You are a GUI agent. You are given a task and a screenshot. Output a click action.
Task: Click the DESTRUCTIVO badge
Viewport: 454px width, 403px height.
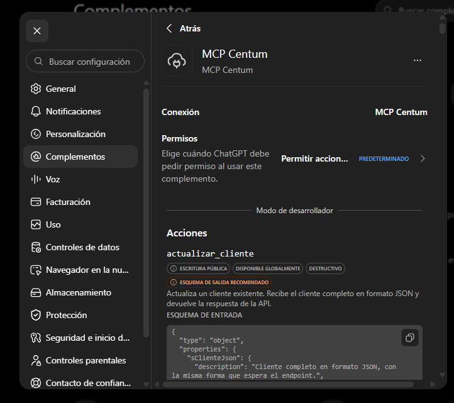click(x=325, y=268)
